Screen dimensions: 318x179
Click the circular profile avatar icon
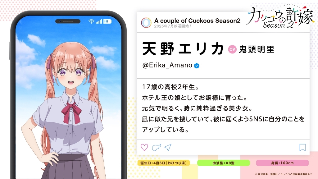(x=146, y=22)
